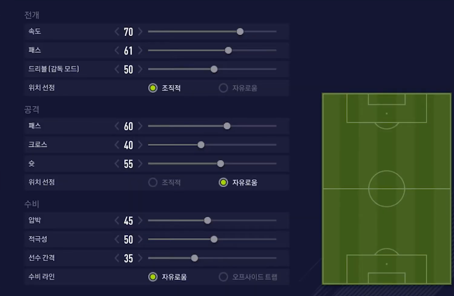Viewport: 454px width, 296px height.
Task: Select 자유로움 radio for 수비 라인
Action: [153, 277]
